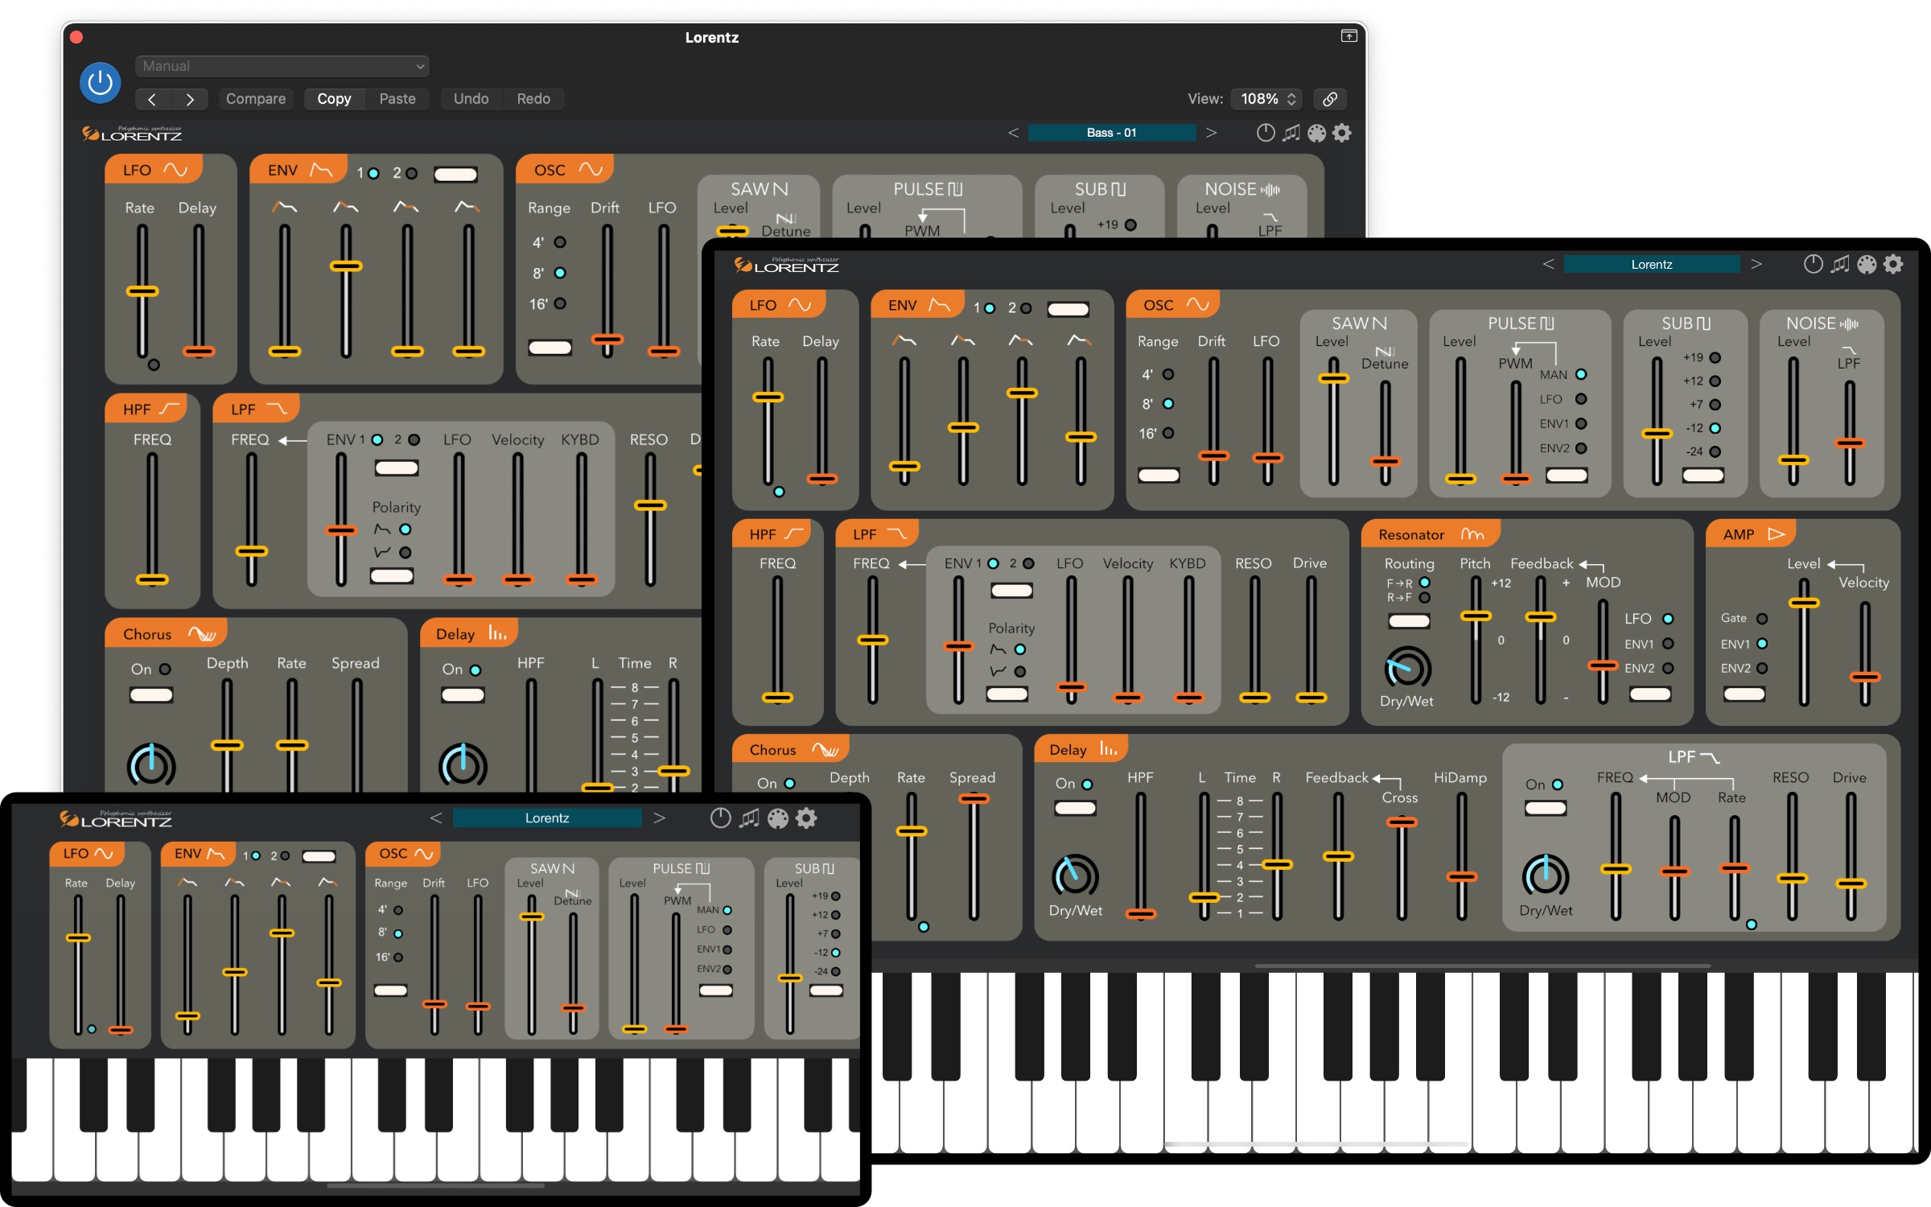Select Resonator routing R→F option
1931x1207 pixels.
(x=1425, y=598)
